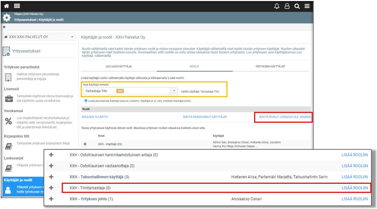
Task: Click the Verokannat percent icon
Action: click(x=8, y=121)
